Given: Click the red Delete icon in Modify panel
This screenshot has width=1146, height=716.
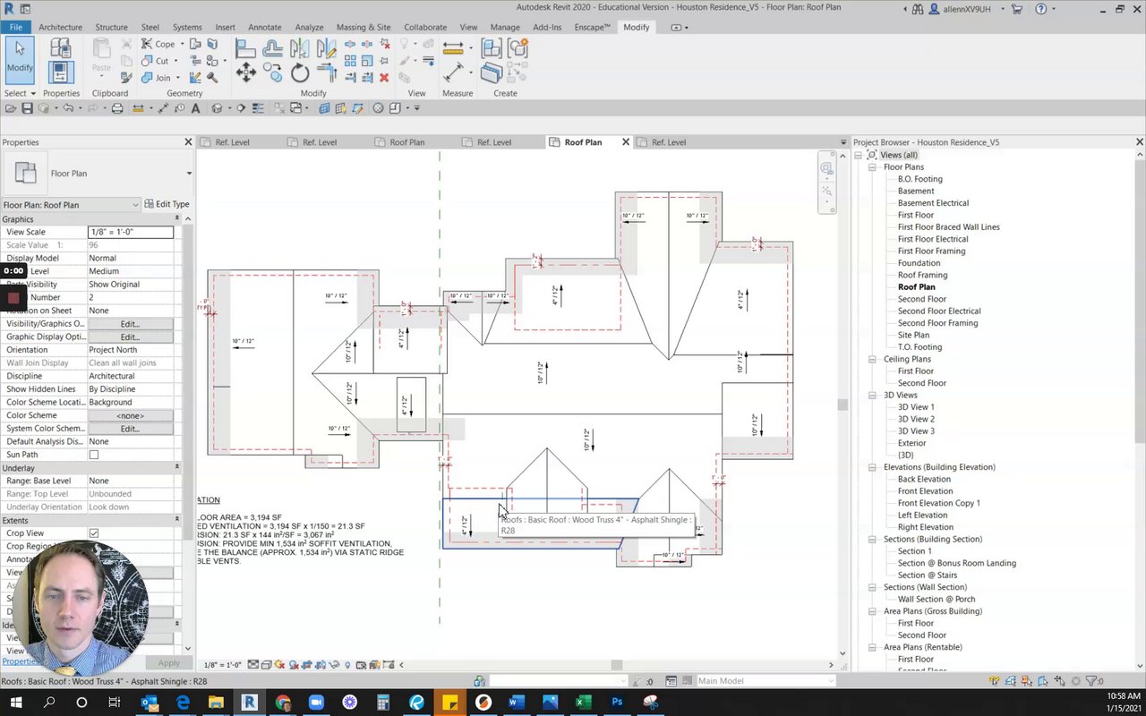Looking at the screenshot, I should point(384,78).
